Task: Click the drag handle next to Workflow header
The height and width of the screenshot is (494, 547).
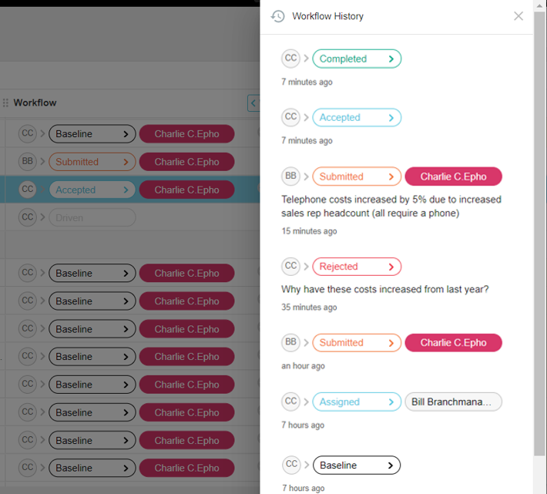Action: [x=5, y=102]
